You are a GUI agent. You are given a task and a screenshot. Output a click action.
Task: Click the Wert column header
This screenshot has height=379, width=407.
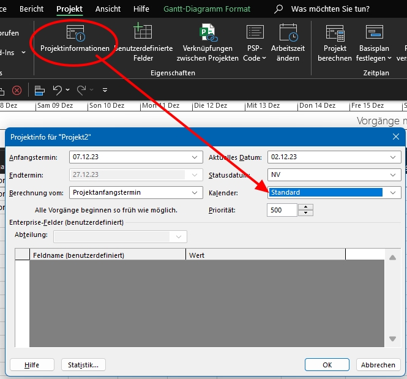point(266,255)
